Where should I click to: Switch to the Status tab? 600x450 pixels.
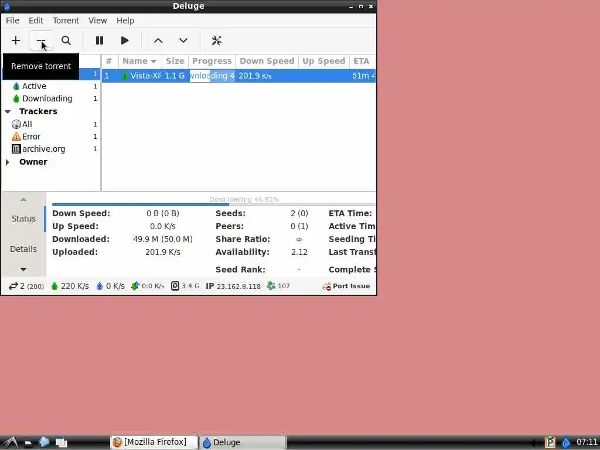click(23, 219)
